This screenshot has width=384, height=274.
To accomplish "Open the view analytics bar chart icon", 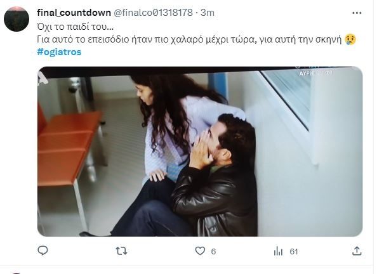I will click(x=278, y=251).
